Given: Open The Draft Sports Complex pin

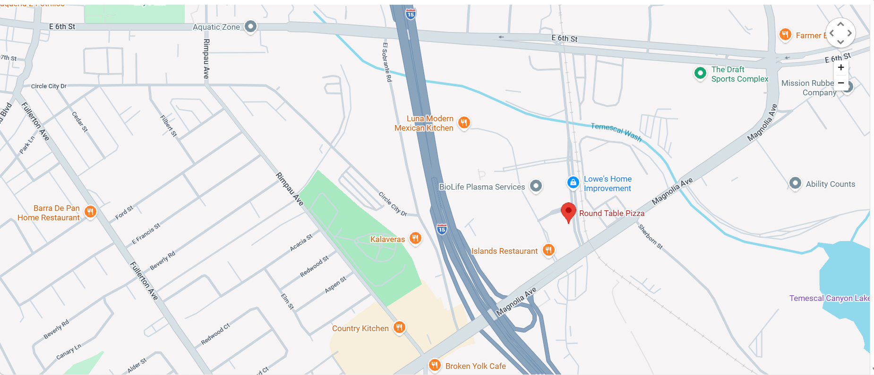Looking at the screenshot, I should pyautogui.click(x=700, y=74).
